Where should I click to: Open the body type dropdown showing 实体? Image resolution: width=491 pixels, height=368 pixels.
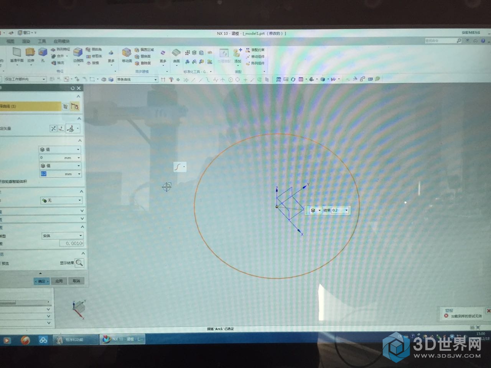coord(62,236)
